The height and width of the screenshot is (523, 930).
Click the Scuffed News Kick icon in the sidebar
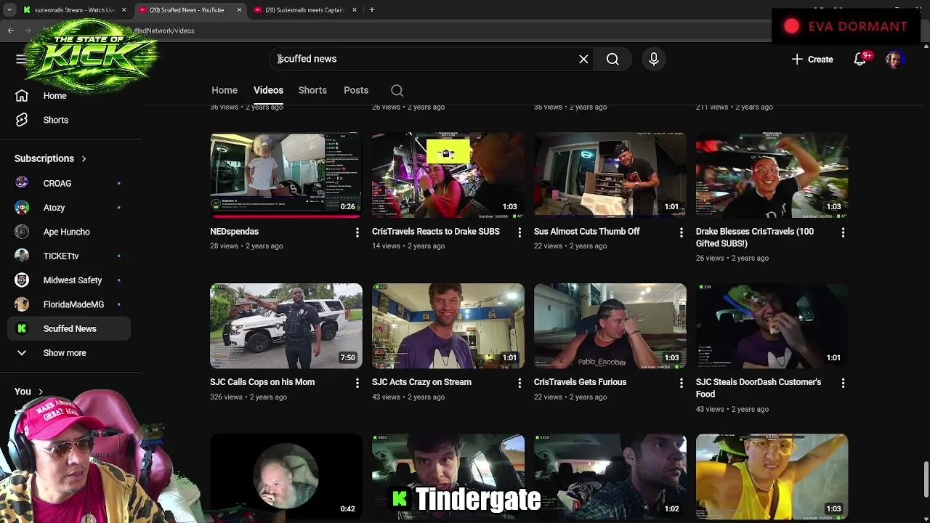[x=22, y=328]
